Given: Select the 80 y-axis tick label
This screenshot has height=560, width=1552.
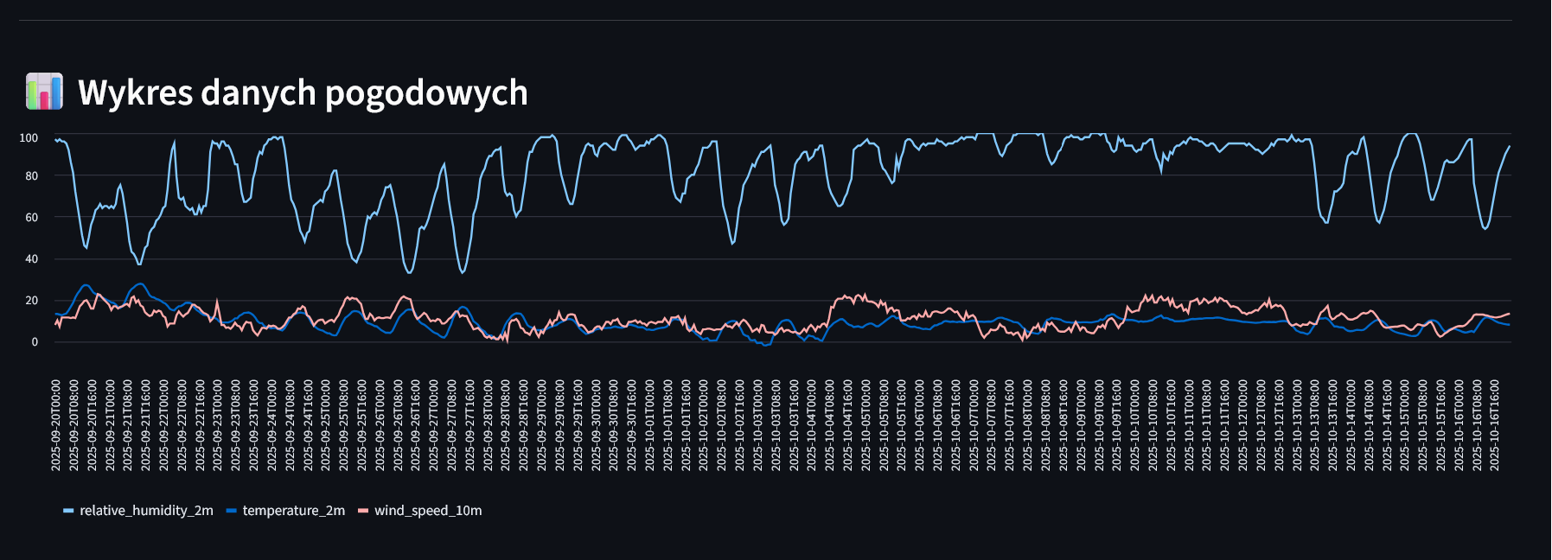Looking at the screenshot, I should click(31, 176).
